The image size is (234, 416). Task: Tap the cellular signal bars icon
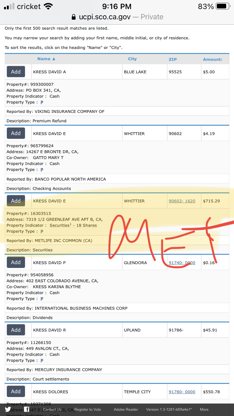(x=9, y=7)
